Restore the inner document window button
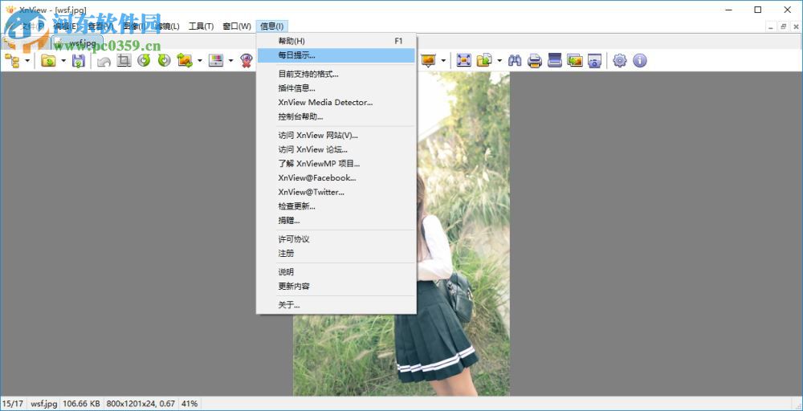This screenshot has width=803, height=411. (x=784, y=26)
